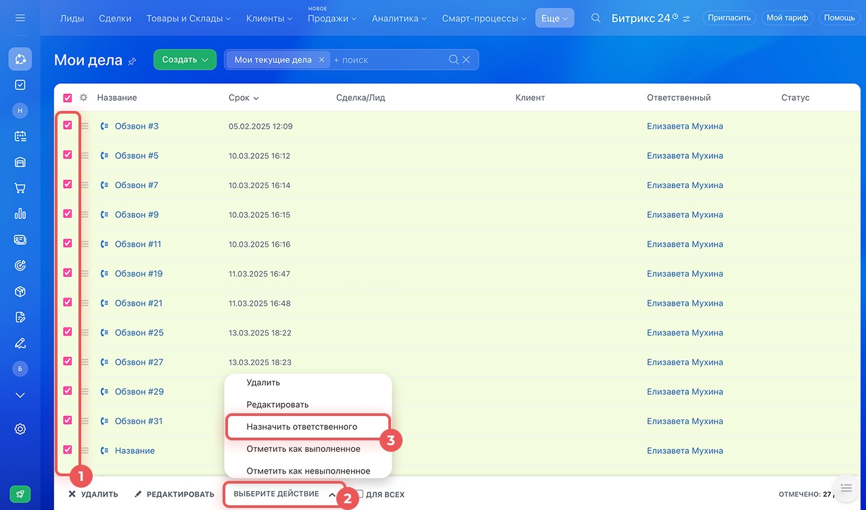Open row menu for Обзвон #3
The height and width of the screenshot is (510, 866).
(x=85, y=126)
